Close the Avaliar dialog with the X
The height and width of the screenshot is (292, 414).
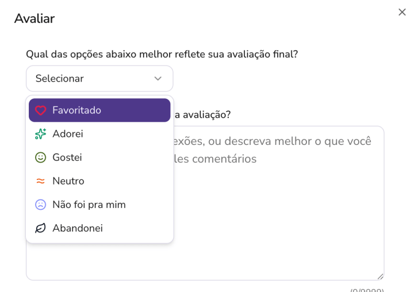pyautogui.click(x=402, y=12)
